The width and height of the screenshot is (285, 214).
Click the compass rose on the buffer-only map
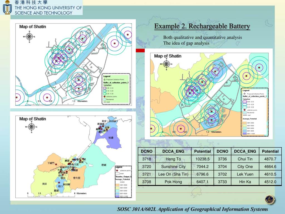(29, 37)
